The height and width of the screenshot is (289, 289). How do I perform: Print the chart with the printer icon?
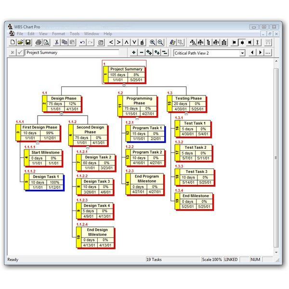[x=39, y=42]
